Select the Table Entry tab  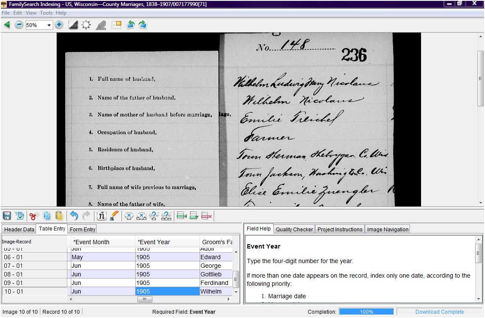(x=52, y=228)
